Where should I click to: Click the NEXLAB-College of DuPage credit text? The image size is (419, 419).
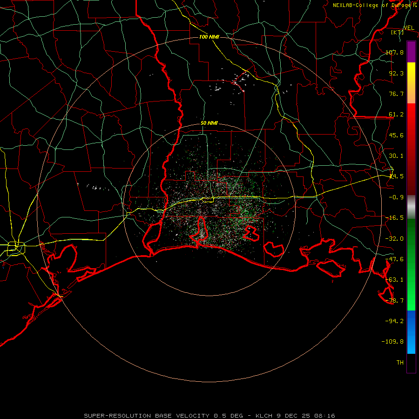pos(374,5)
